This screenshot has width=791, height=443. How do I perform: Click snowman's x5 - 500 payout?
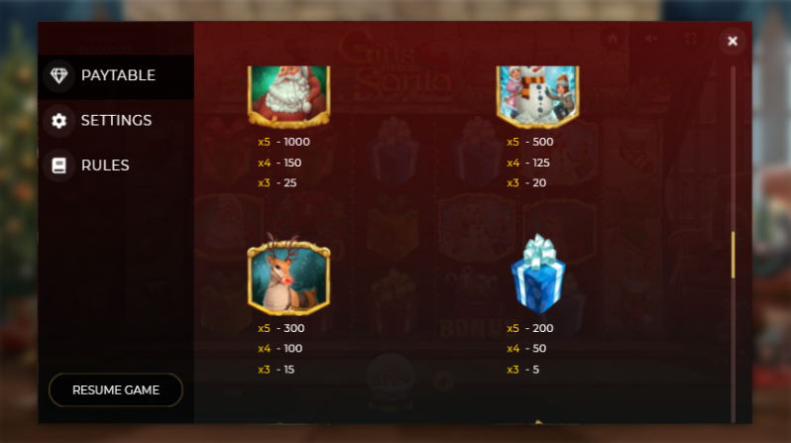[530, 142]
